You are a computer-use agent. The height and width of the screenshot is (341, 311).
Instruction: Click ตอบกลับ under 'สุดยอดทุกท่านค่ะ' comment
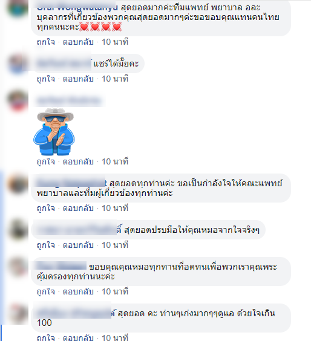tap(78, 209)
